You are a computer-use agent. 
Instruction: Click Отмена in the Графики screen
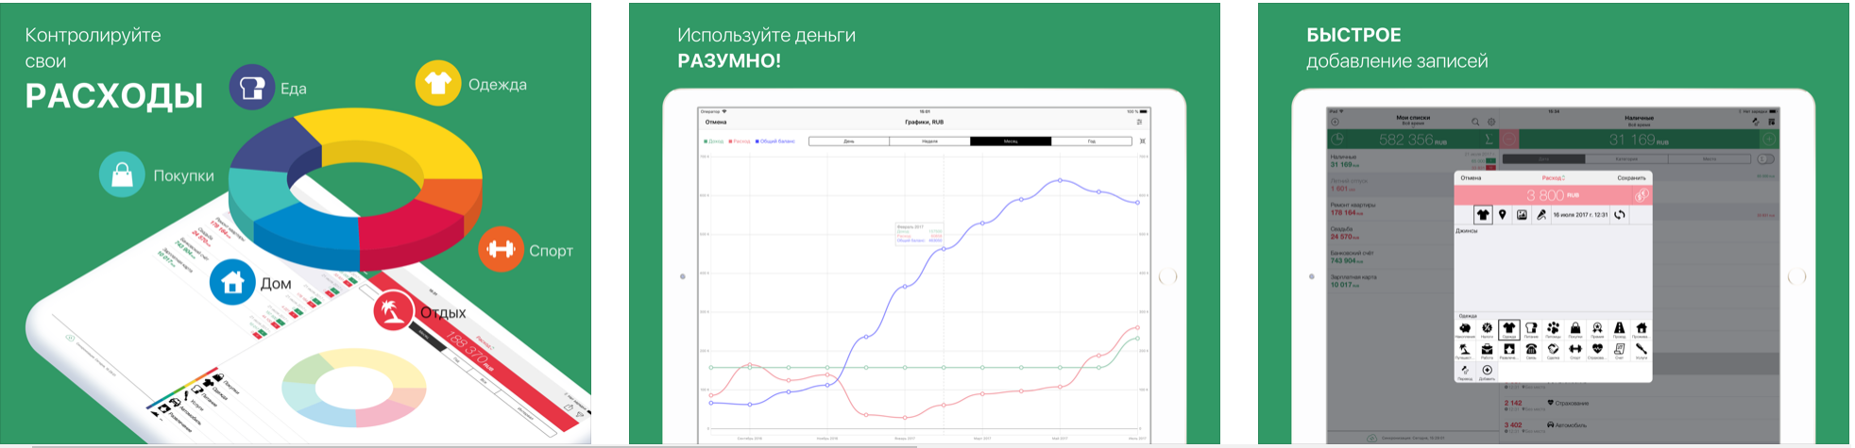716,122
